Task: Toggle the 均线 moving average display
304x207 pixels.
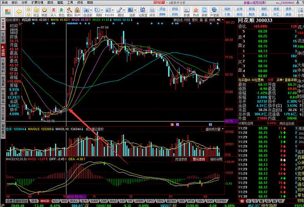Action: pos(187,20)
